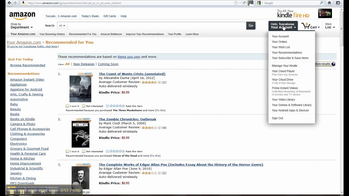Open the 'Gift Cards' link

tap(110, 16)
